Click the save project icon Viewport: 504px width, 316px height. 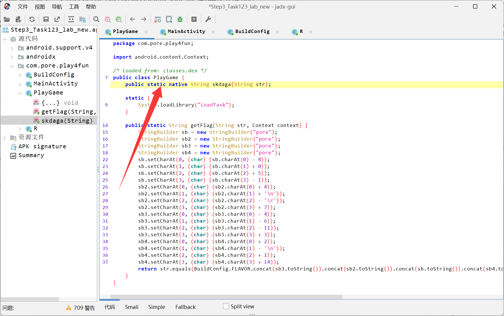coord(46,19)
